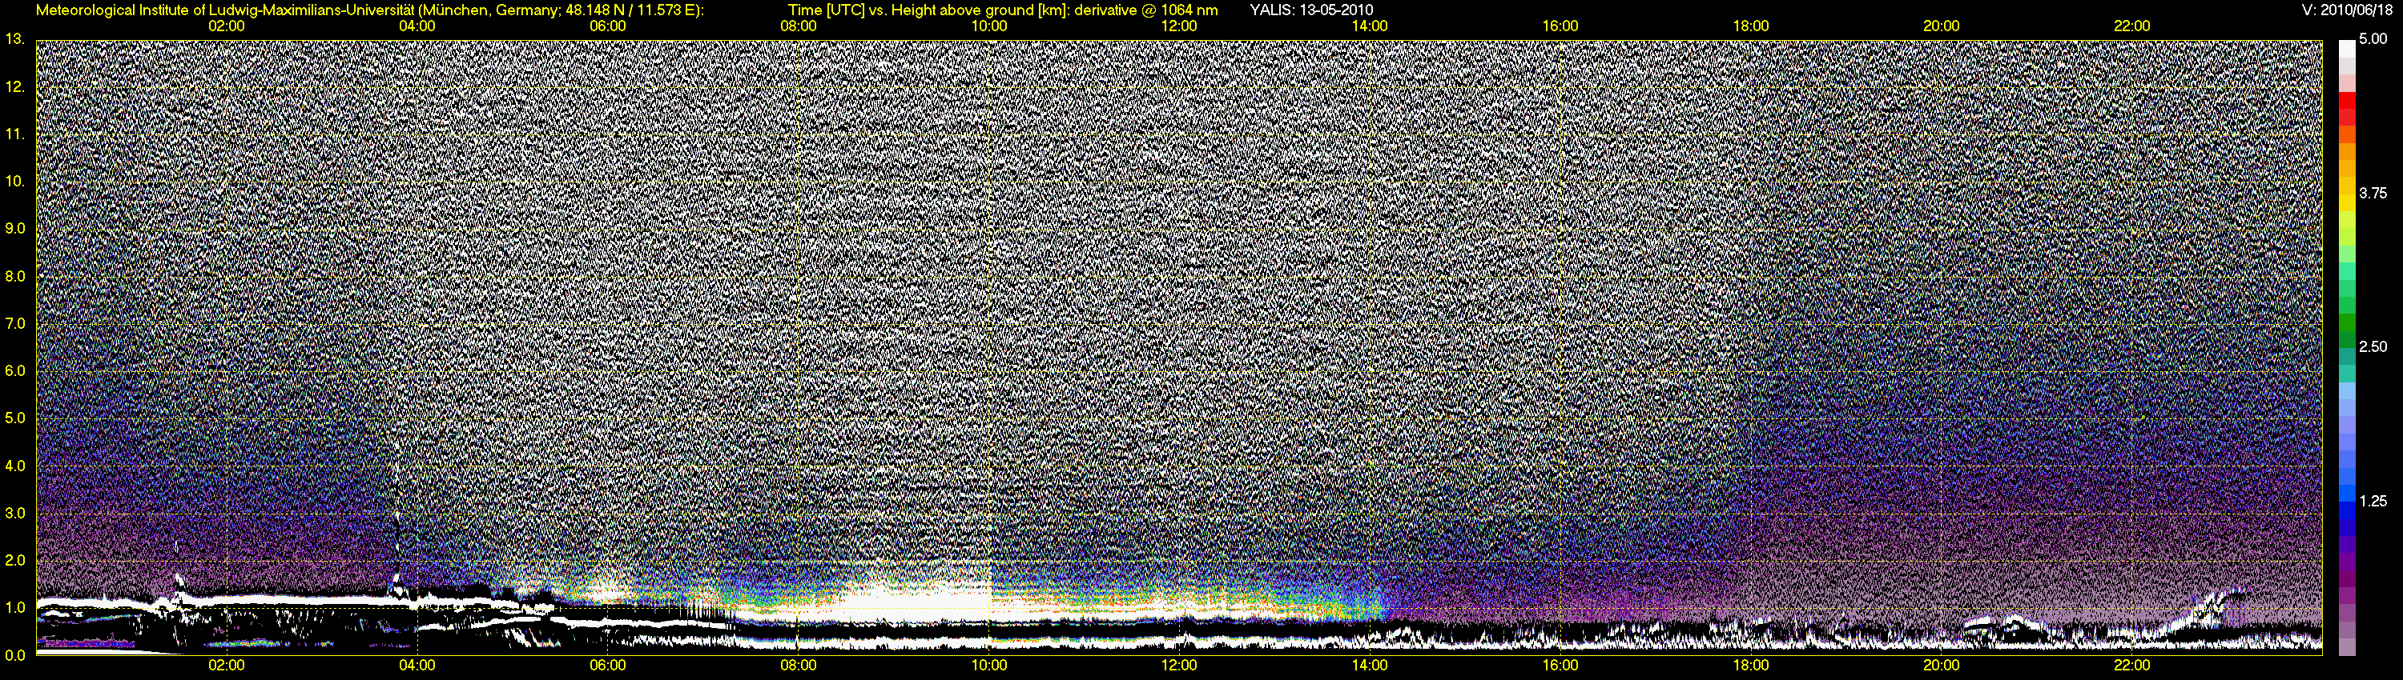Click the '16:00' label on the bottom time axis
Viewport: 2403px width, 680px height.
tap(1560, 665)
